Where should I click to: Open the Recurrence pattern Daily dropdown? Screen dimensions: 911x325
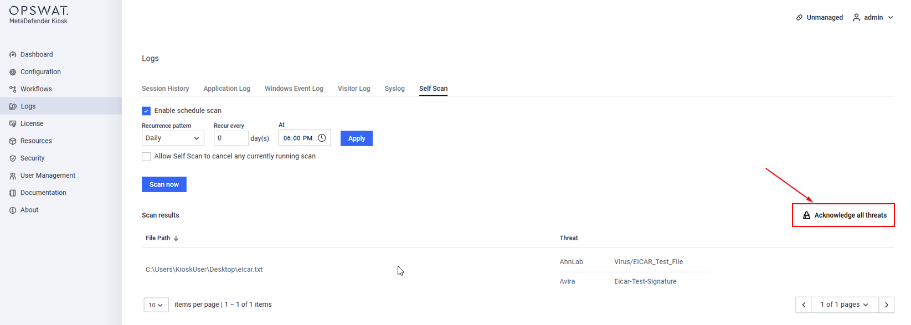(x=173, y=138)
